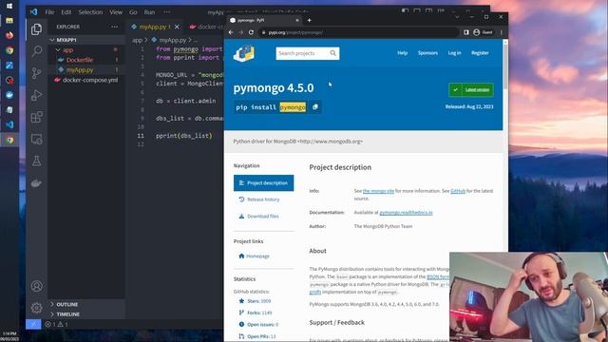Click the browser back arrow
The height and width of the screenshot is (342, 608).
(231, 32)
